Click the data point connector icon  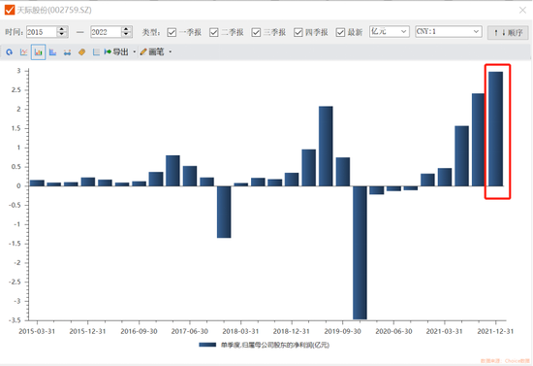tap(67, 52)
